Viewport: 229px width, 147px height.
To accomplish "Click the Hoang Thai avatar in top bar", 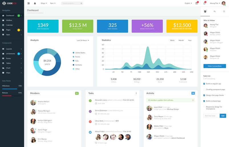I will point(224,3).
